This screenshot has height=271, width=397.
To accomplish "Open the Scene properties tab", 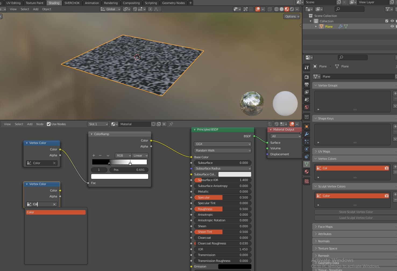I will click(x=306, y=100).
